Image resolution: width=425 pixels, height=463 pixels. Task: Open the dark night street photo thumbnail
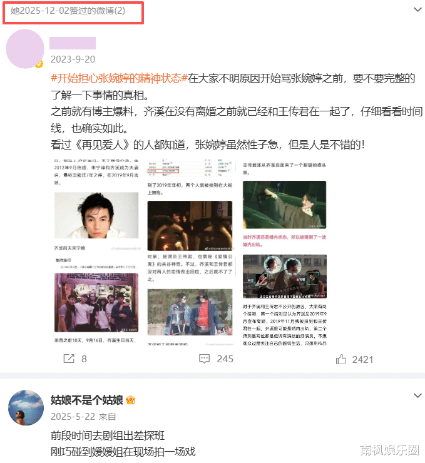click(x=190, y=226)
